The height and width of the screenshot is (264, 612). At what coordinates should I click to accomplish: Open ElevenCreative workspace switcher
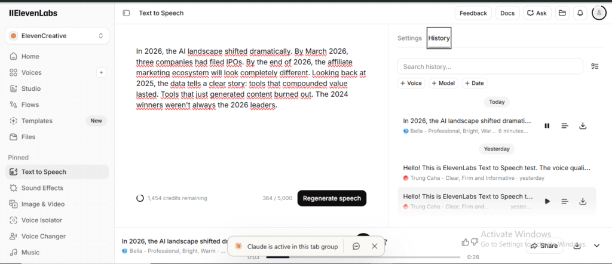(x=57, y=36)
